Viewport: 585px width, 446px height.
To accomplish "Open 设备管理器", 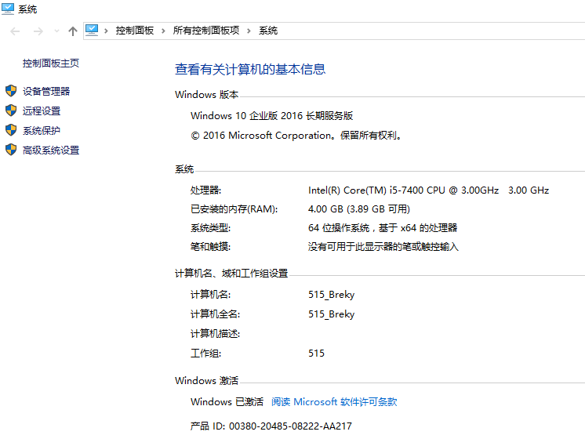I will click(46, 92).
